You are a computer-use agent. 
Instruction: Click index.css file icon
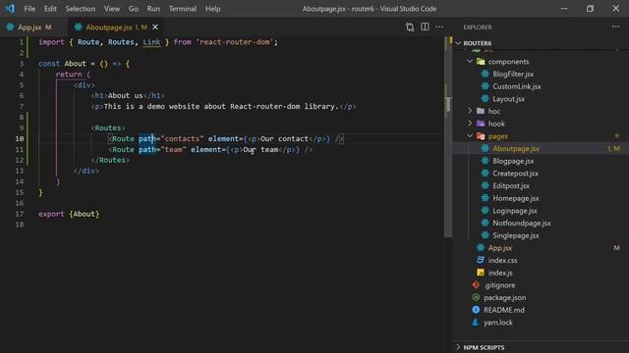tap(481, 260)
